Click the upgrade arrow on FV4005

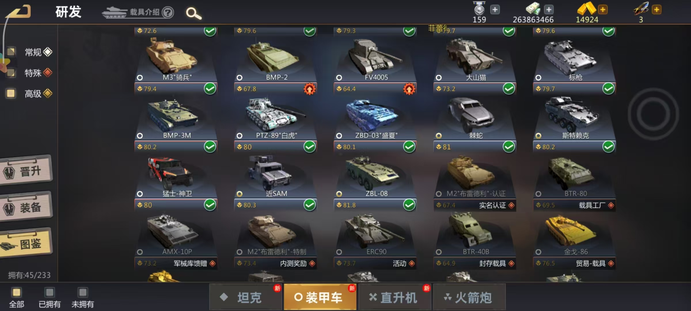(x=409, y=89)
